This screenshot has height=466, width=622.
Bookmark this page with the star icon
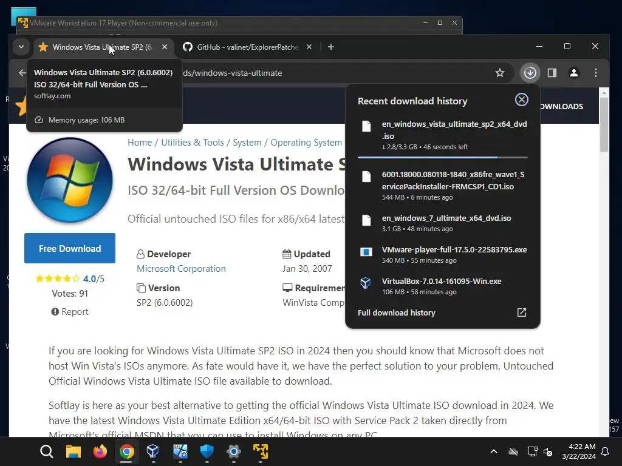point(500,73)
